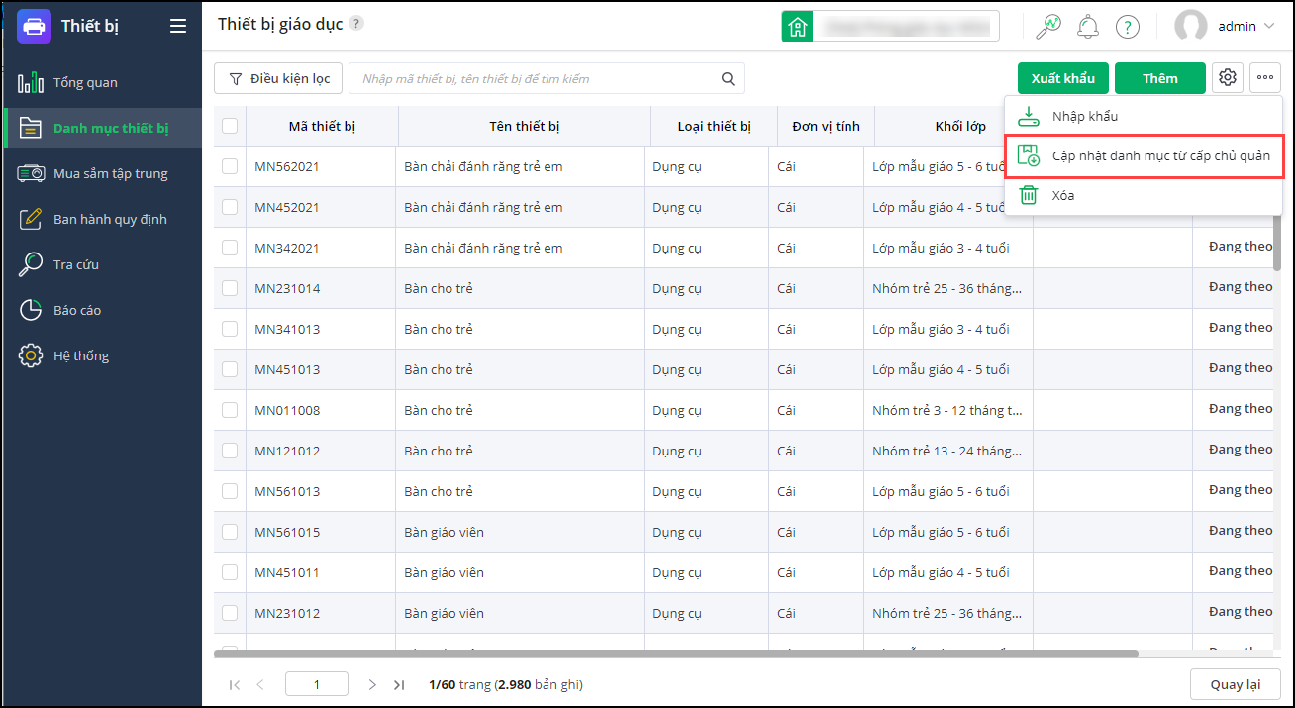Open the Điều kiện lọc filter
Viewport: 1295px width, 708px height.
point(278,78)
